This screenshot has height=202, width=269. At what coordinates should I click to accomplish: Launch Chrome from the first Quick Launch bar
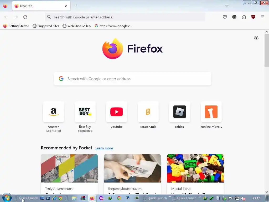(60, 198)
